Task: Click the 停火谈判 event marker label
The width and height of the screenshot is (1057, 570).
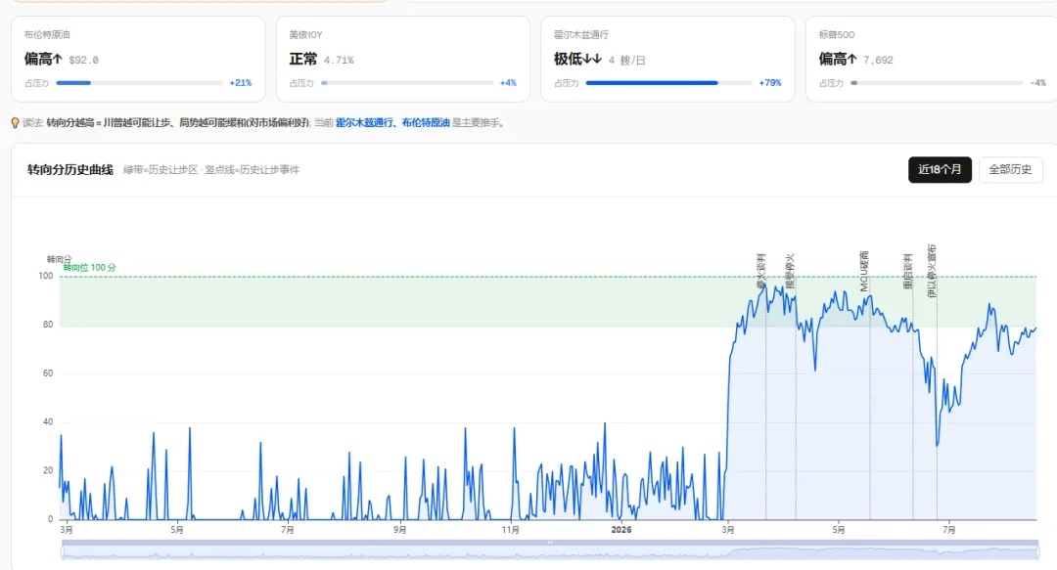Action: click(761, 272)
